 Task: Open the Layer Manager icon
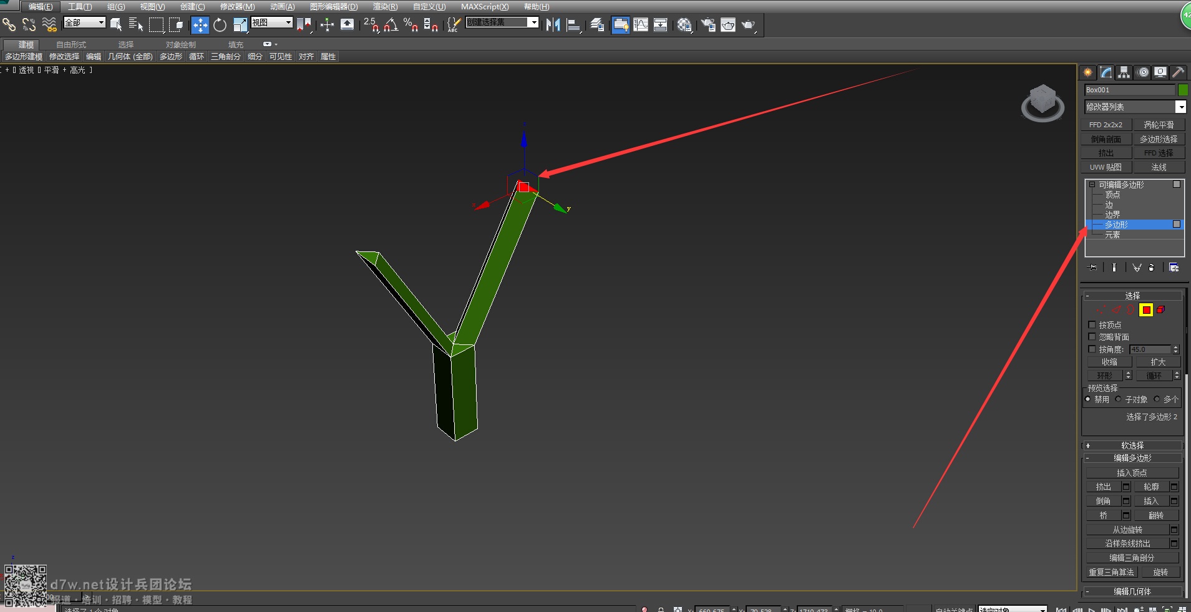click(x=597, y=24)
